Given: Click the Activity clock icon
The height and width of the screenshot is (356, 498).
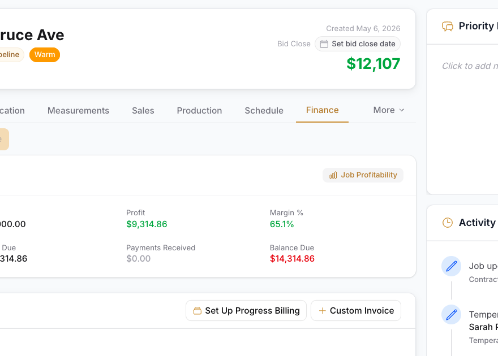Looking at the screenshot, I should [448, 223].
